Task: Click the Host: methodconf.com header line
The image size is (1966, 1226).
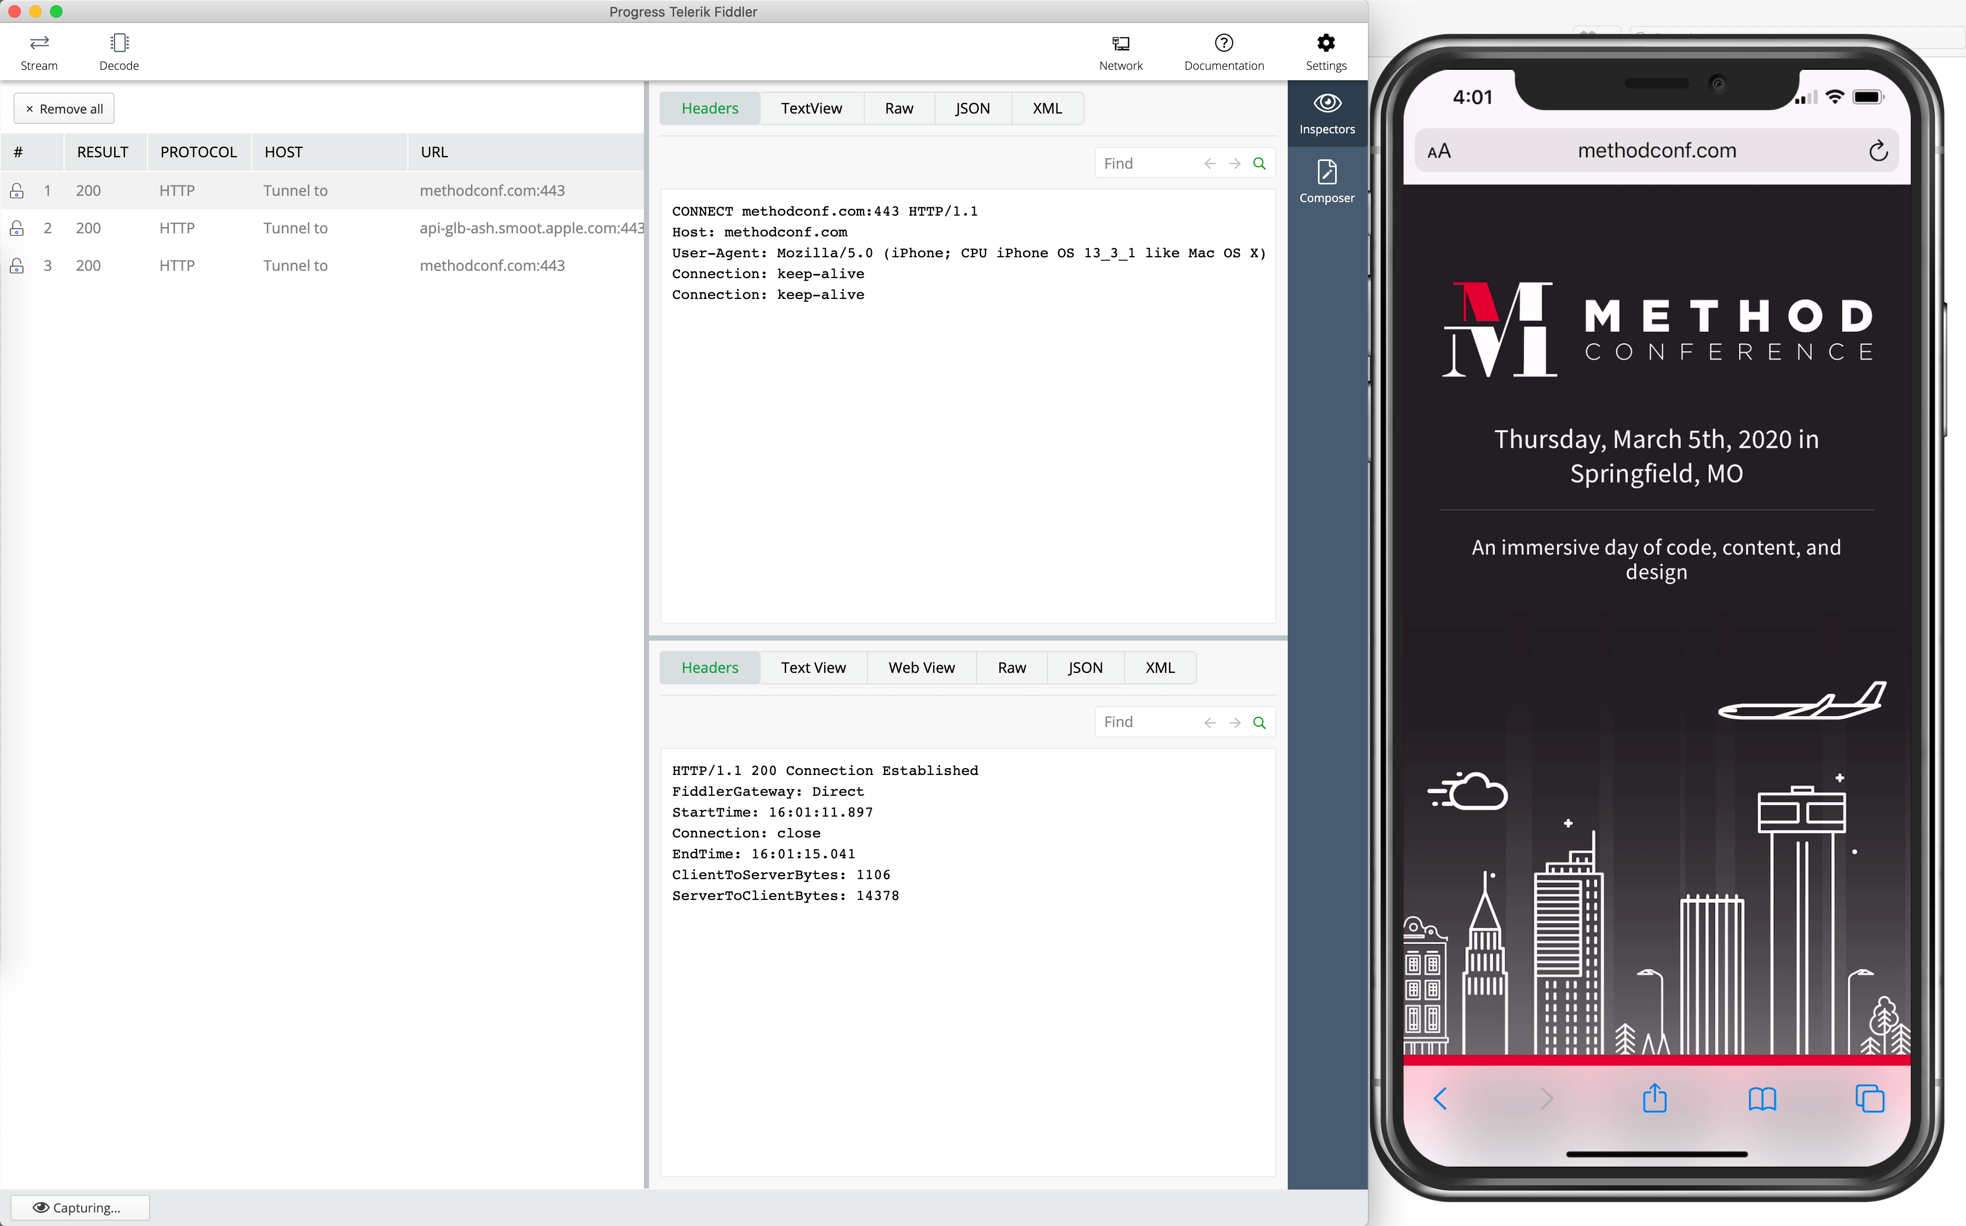Action: click(759, 232)
